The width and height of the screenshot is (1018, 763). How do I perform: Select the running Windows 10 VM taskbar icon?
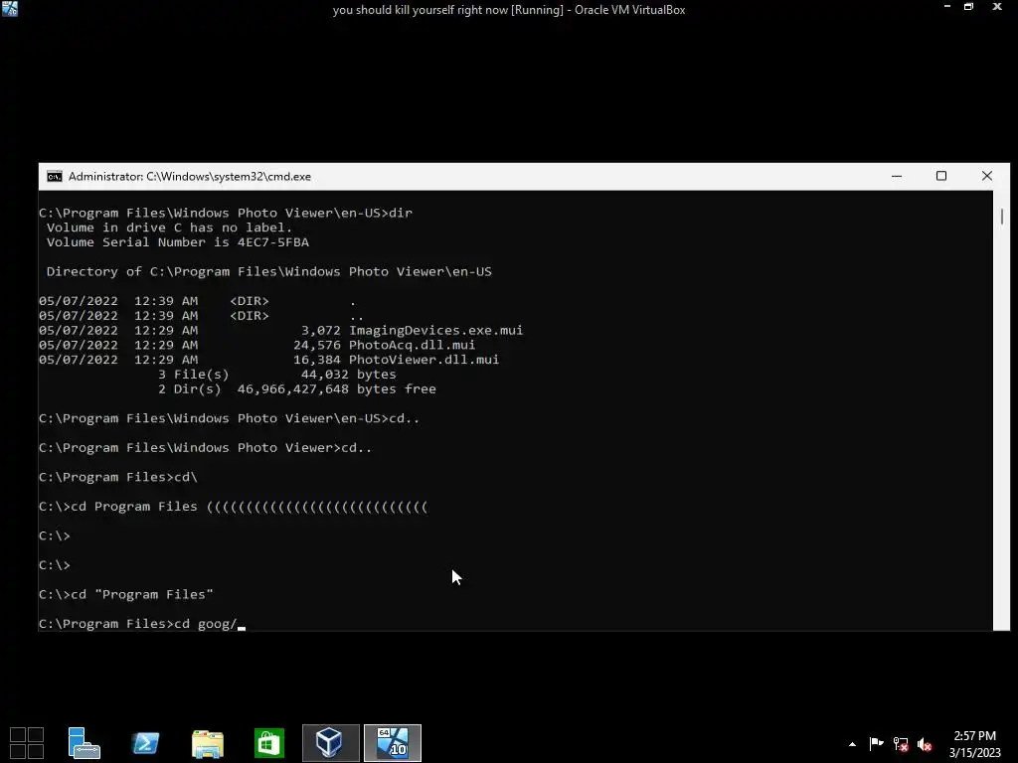393,743
